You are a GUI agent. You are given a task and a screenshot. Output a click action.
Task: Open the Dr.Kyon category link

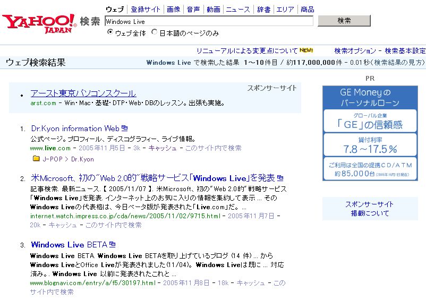click(82, 159)
